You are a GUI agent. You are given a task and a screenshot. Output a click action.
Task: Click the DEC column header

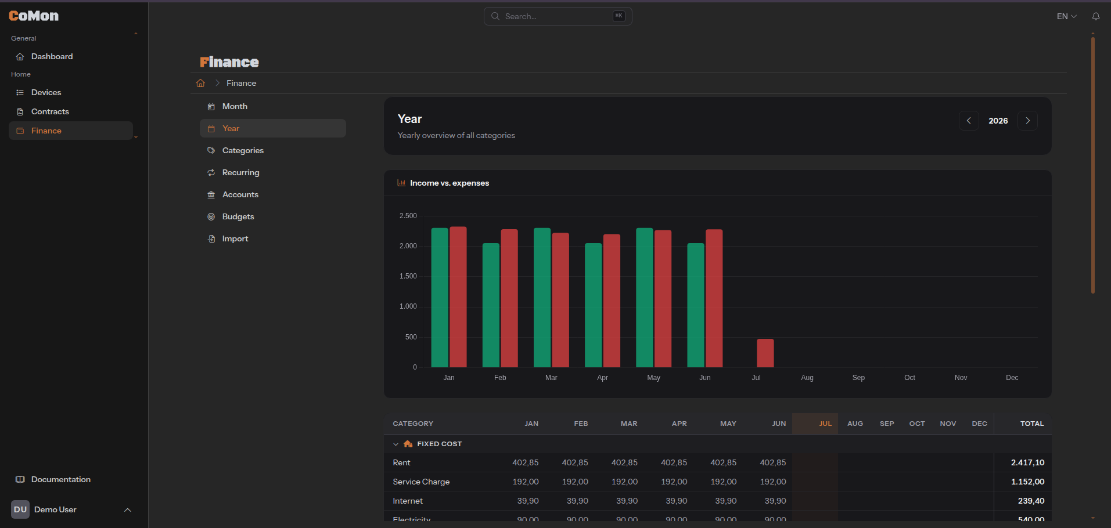pos(979,424)
